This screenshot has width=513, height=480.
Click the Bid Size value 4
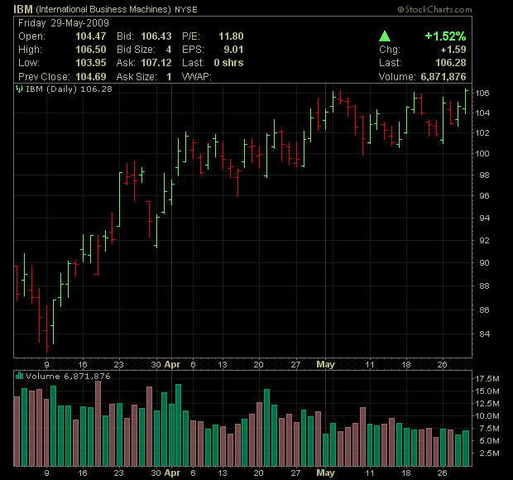169,50
